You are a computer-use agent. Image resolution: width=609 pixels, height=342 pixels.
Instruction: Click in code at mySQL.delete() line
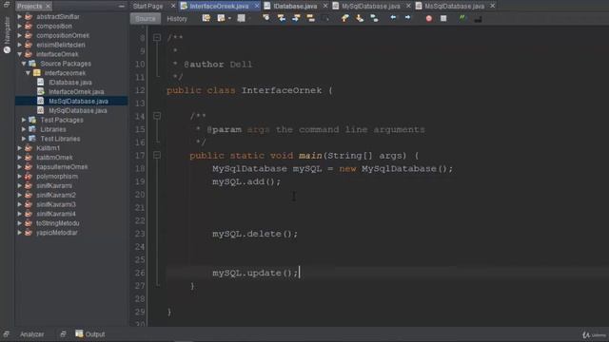pyautogui.click(x=255, y=234)
